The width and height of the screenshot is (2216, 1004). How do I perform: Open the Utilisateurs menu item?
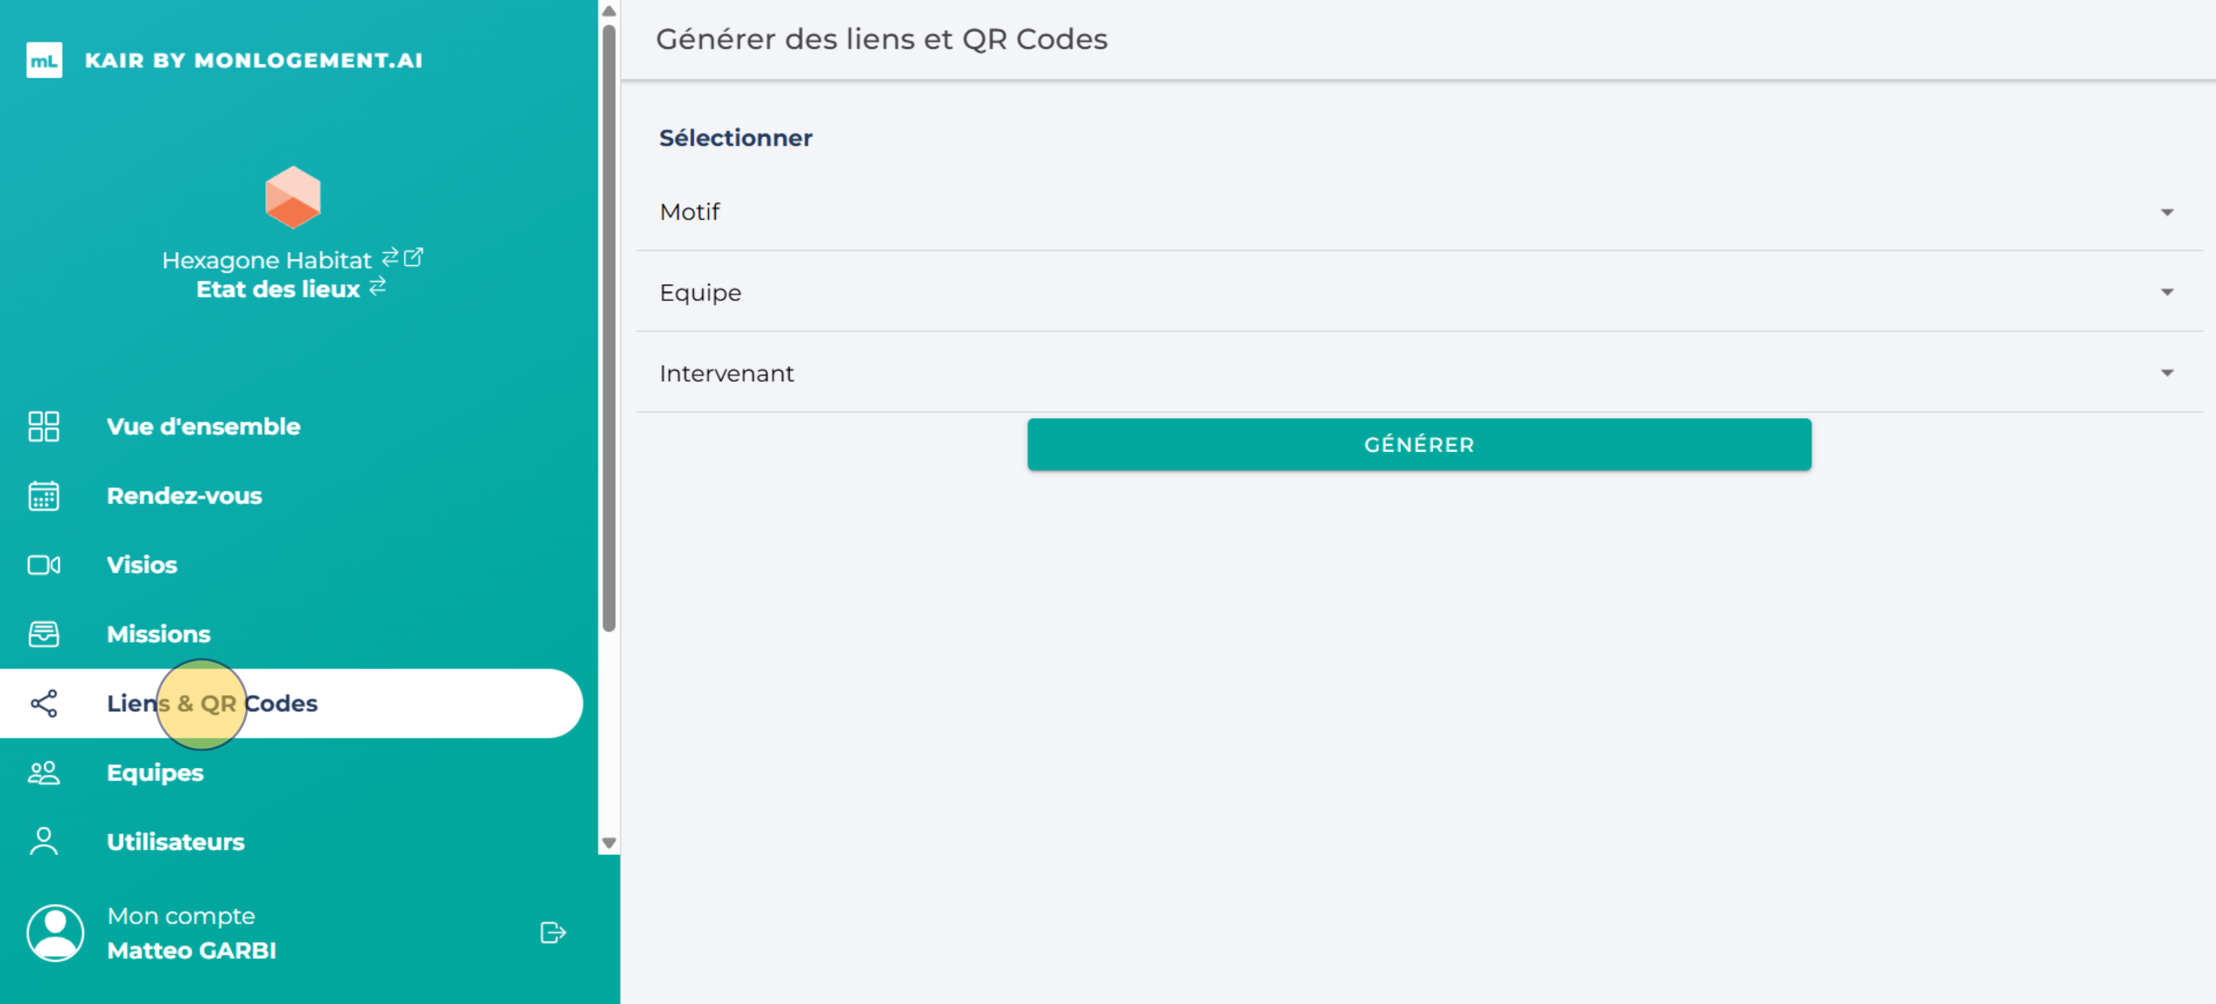tap(176, 842)
